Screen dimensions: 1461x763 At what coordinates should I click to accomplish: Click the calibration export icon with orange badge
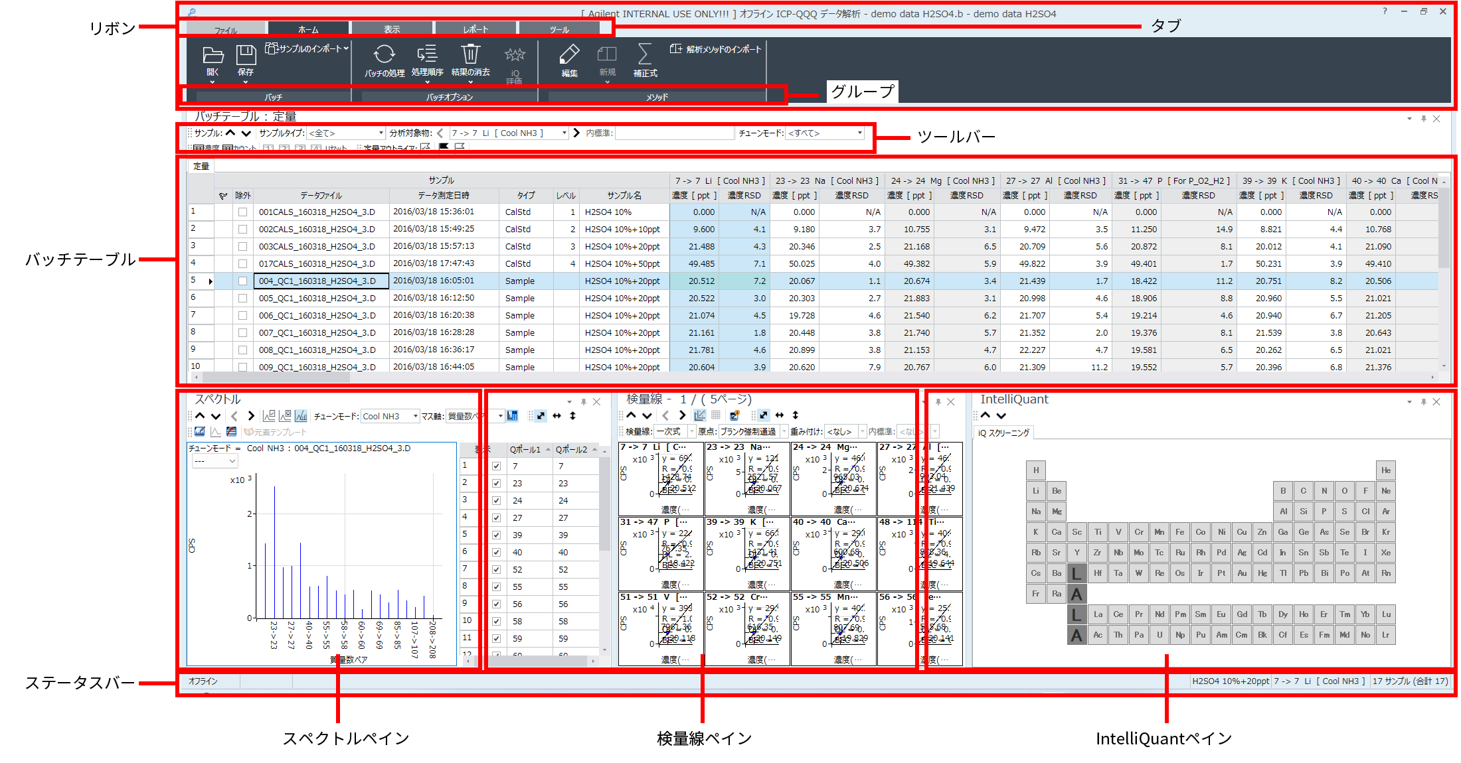click(734, 415)
